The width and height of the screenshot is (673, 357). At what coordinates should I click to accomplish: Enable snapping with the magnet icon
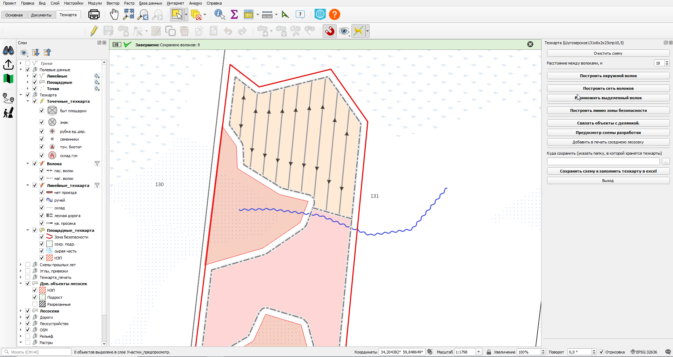[330, 31]
